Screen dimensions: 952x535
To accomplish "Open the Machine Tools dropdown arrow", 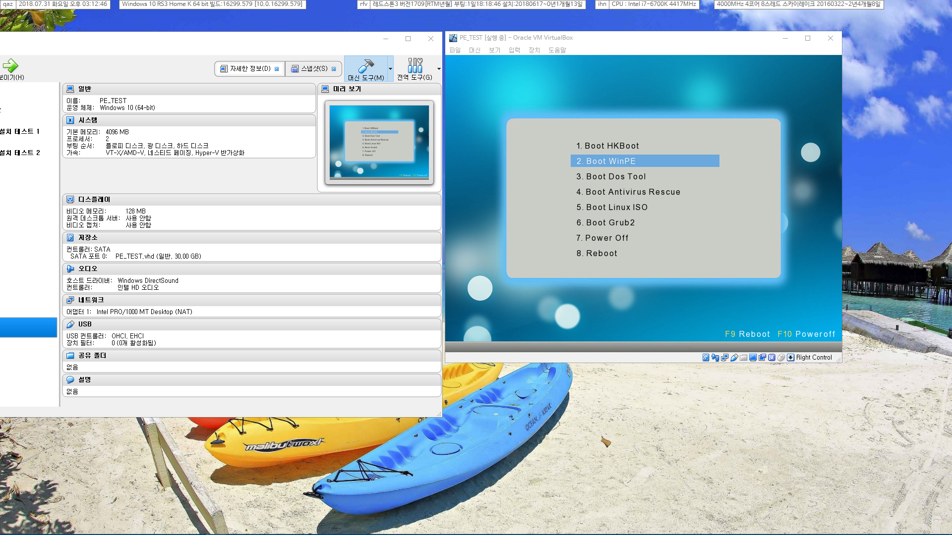I will (390, 69).
